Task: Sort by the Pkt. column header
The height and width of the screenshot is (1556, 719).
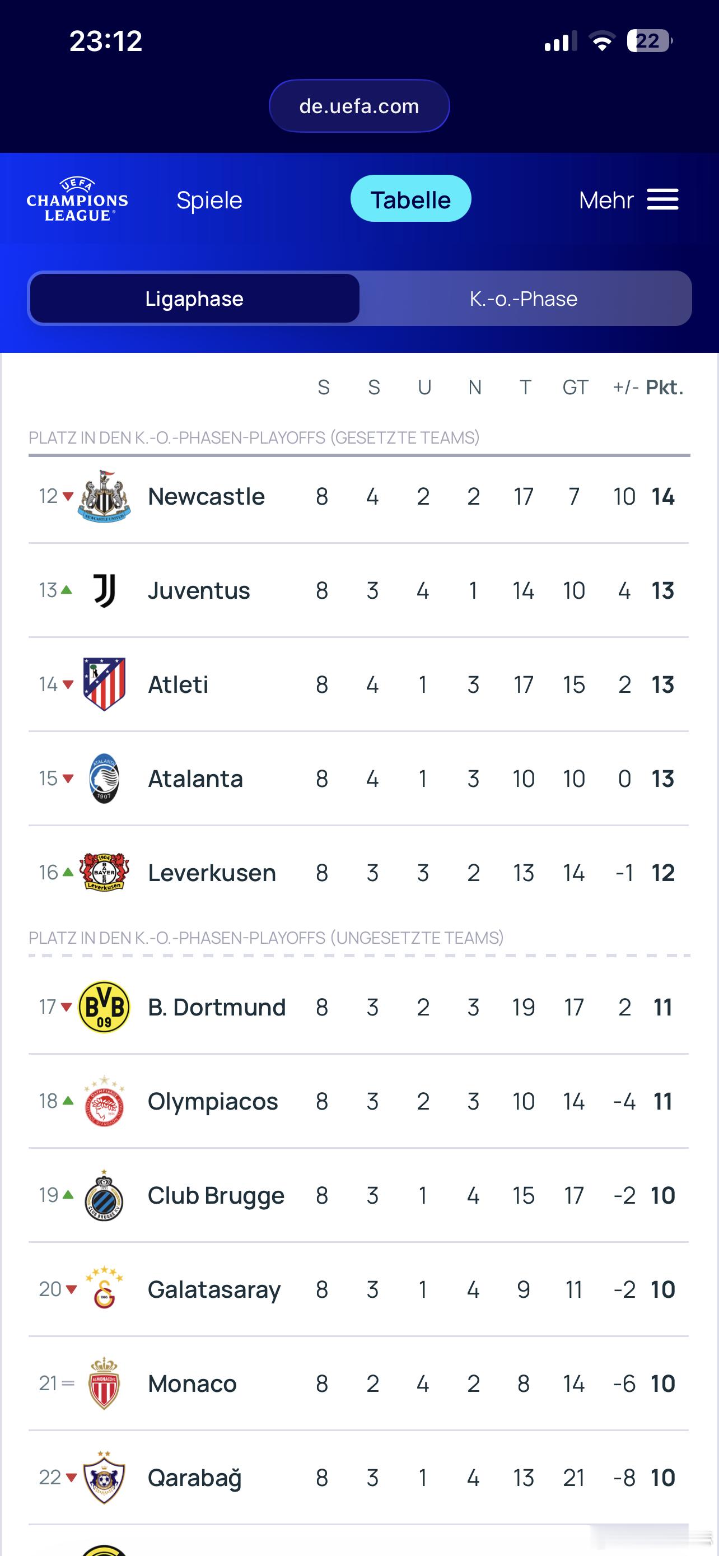Action: pos(664,387)
